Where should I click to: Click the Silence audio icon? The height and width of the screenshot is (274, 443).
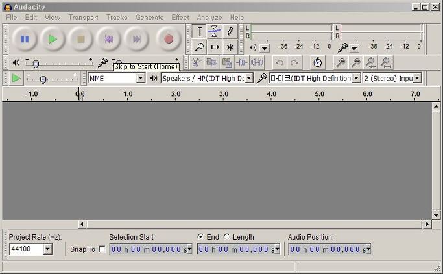[257, 62]
